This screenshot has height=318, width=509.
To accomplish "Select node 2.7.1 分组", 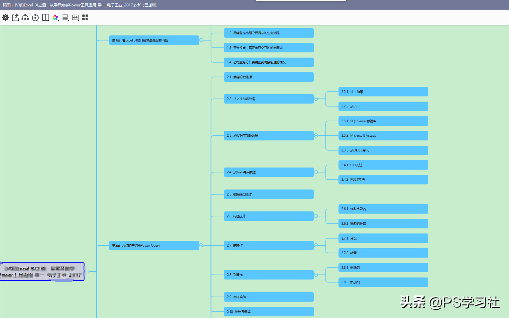I will point(383,238).
